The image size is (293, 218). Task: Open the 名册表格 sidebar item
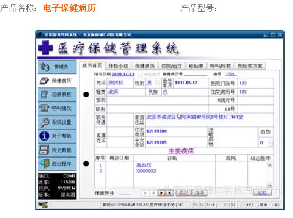click(57, 95)
